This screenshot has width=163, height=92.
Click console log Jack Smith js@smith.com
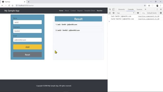pyautogui.click(x=121, y=16)
